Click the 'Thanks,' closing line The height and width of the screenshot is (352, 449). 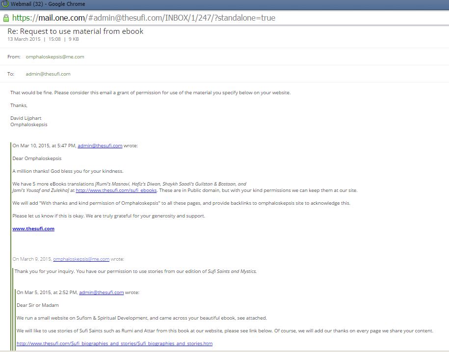pos(19,106)
